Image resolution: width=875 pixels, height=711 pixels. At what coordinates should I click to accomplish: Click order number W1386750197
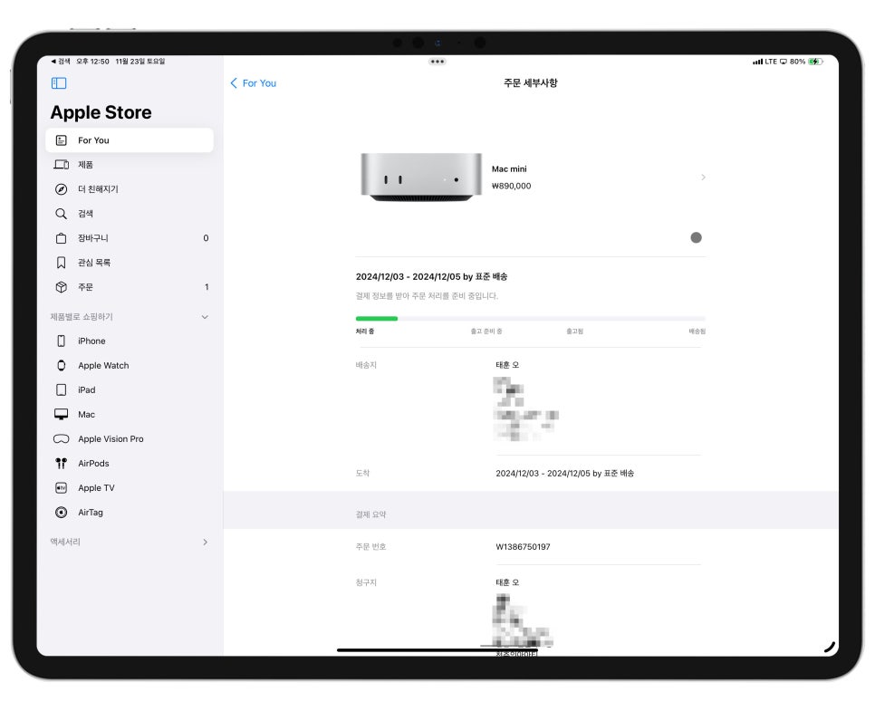523,547
